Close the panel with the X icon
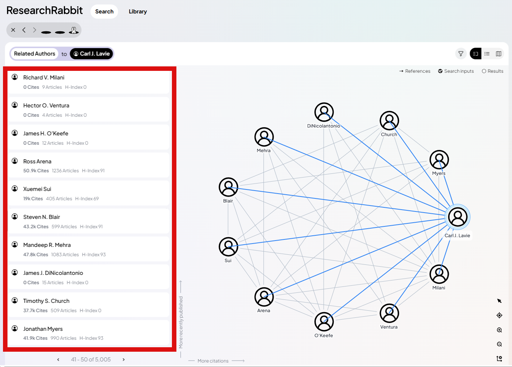 (x=13, y=30)
